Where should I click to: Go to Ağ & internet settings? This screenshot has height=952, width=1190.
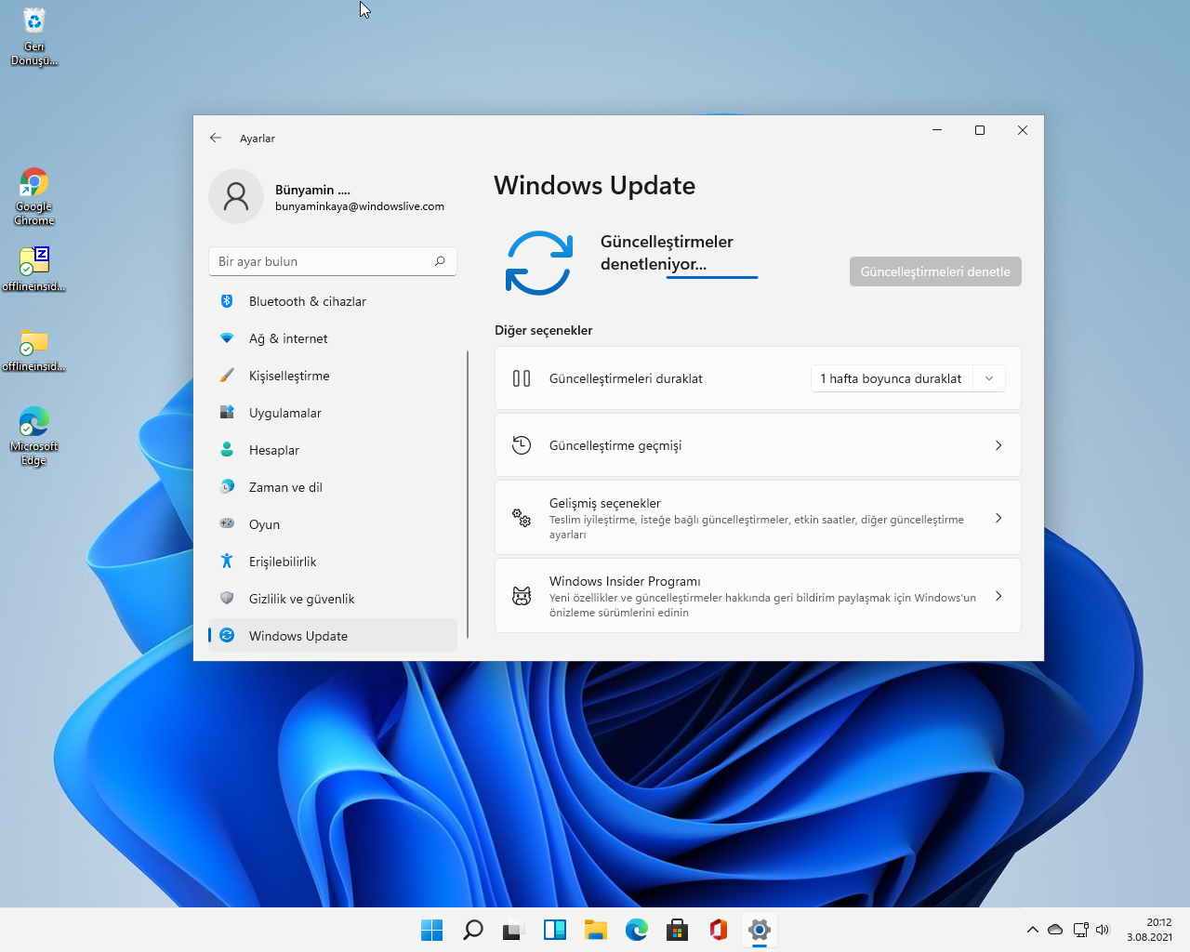[333, 338]
